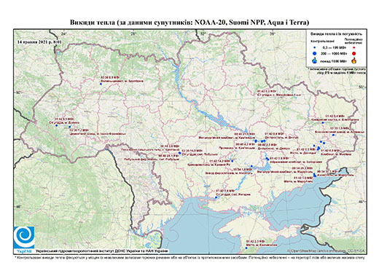Click the 'Волинь-цемент, м. Здолбунів' label
Screen dimensions: 379x268
122,81
